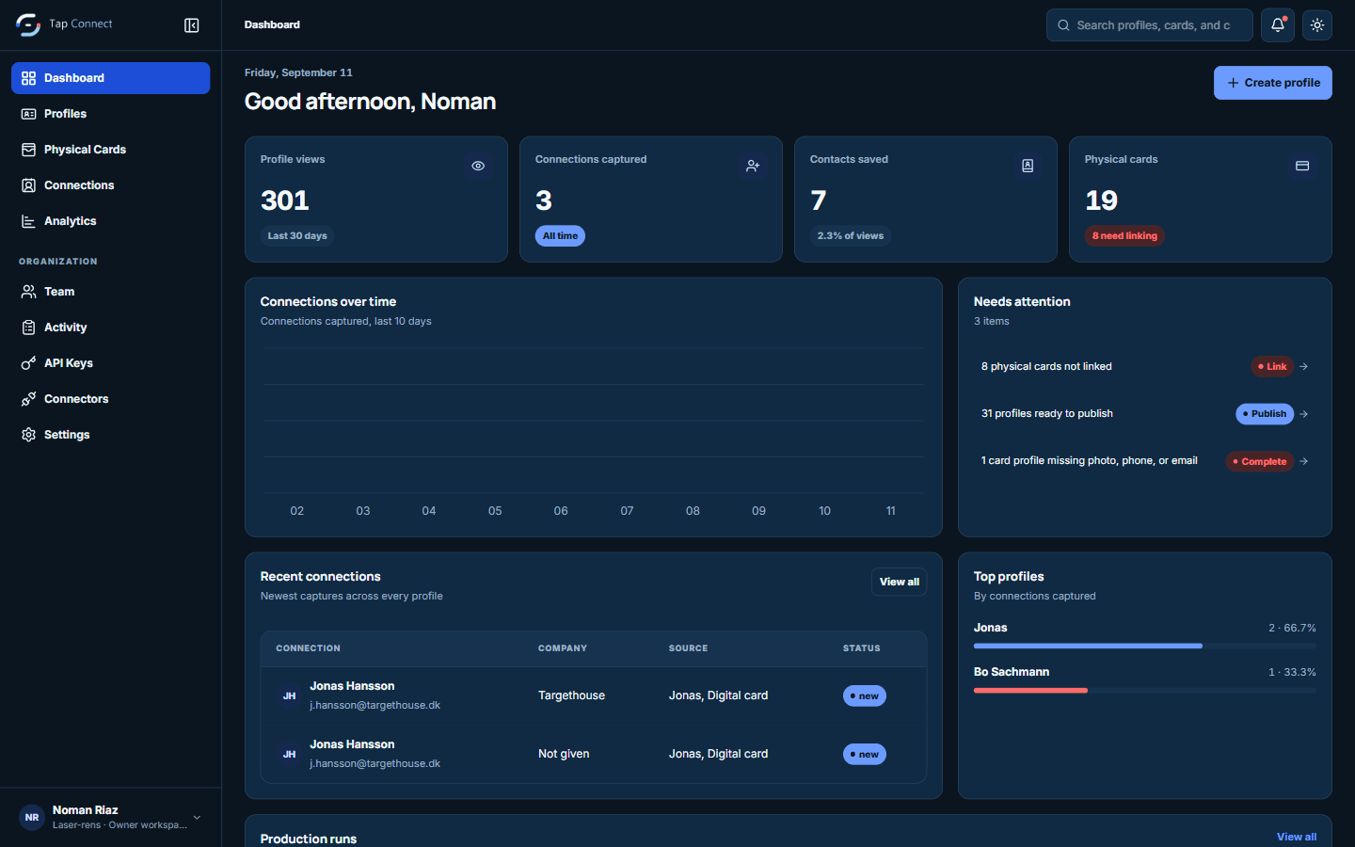1355x847 pixels.
Task: Click the STATUS column header
Action: pyautogui.click(x=862, y=648)
